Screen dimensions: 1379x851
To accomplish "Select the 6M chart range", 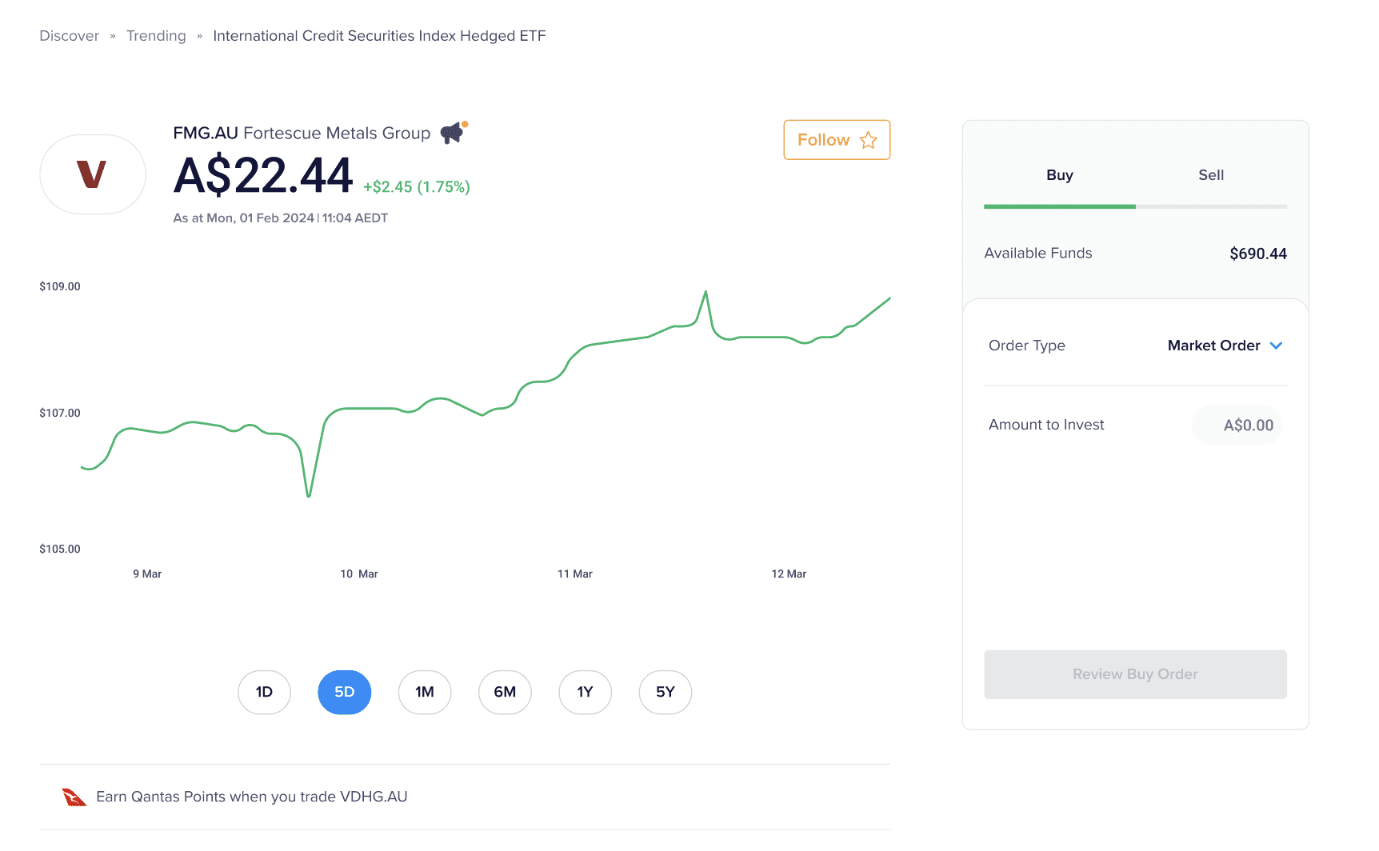I will point(505,692).
